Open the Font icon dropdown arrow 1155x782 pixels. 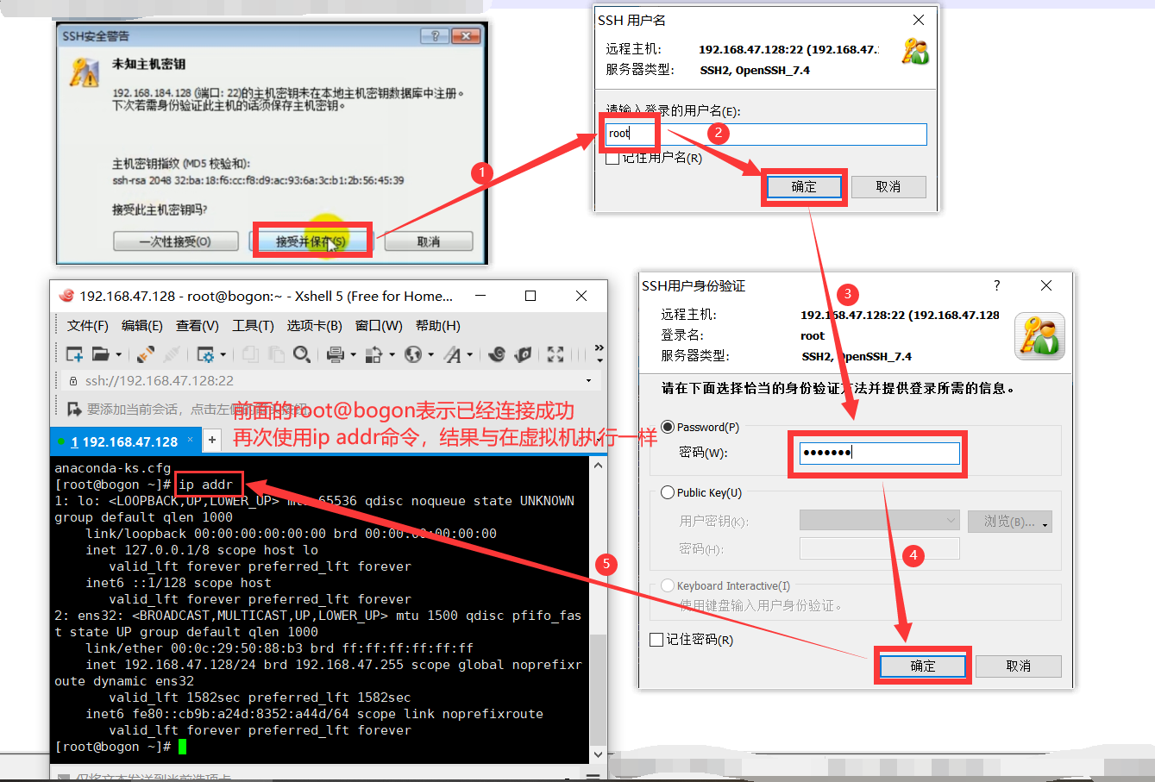point(470,355)
